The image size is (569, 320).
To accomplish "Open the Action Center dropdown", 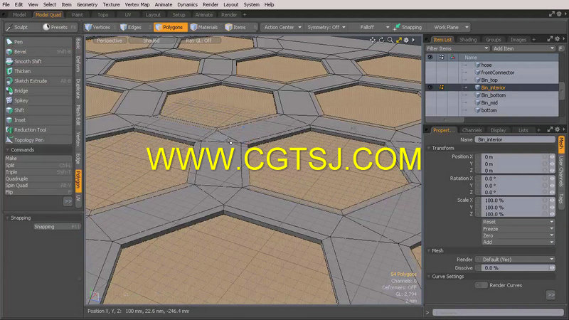I will [x=282, y=27].
